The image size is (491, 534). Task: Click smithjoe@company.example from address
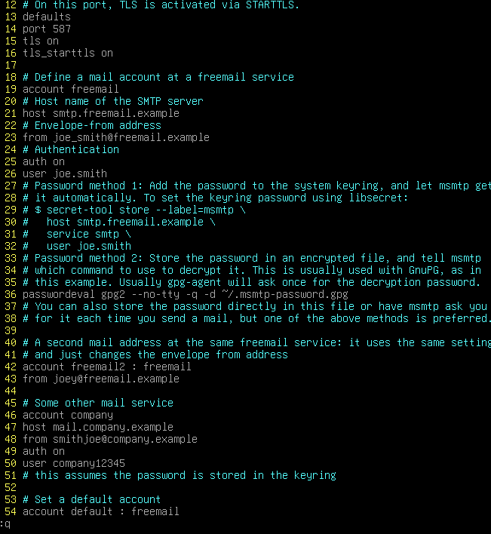pos(125,439)
